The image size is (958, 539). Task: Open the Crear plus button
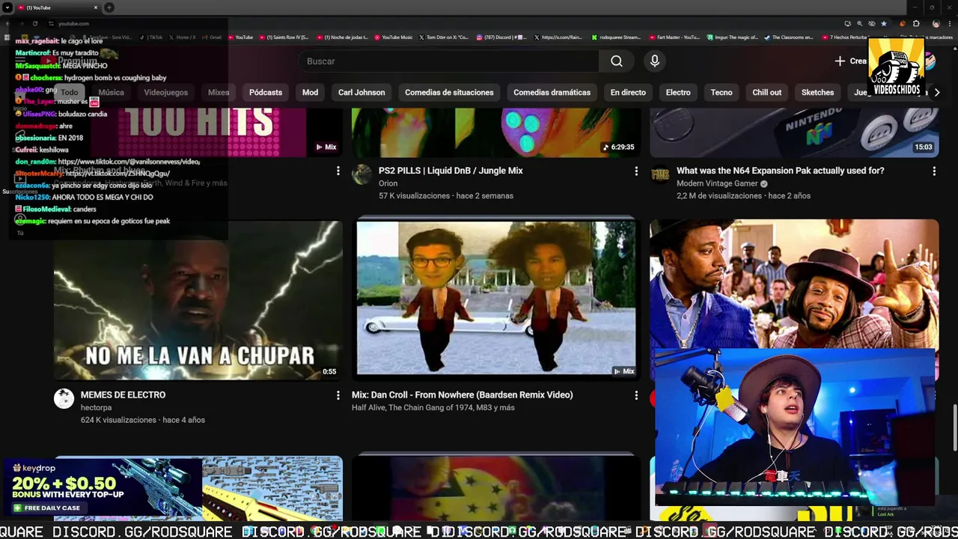coord(851,61)
